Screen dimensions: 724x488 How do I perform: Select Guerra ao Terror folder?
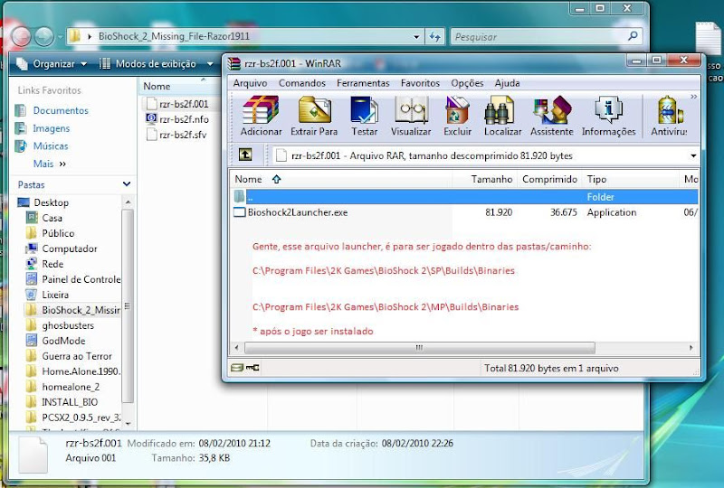click(77, 356)
